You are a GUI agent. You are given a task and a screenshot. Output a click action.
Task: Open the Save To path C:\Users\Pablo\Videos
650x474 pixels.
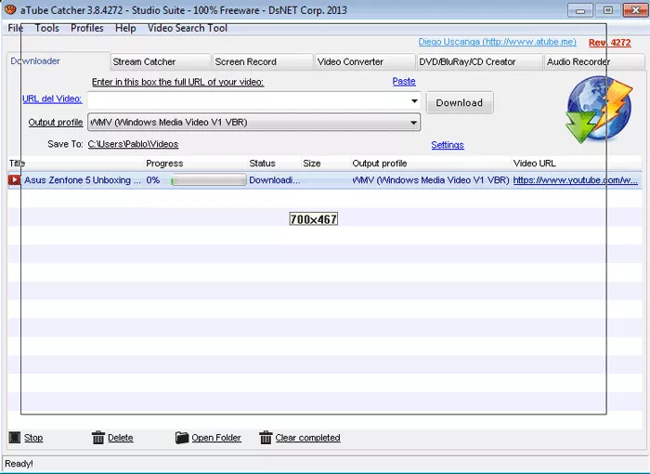click(133, 144)
